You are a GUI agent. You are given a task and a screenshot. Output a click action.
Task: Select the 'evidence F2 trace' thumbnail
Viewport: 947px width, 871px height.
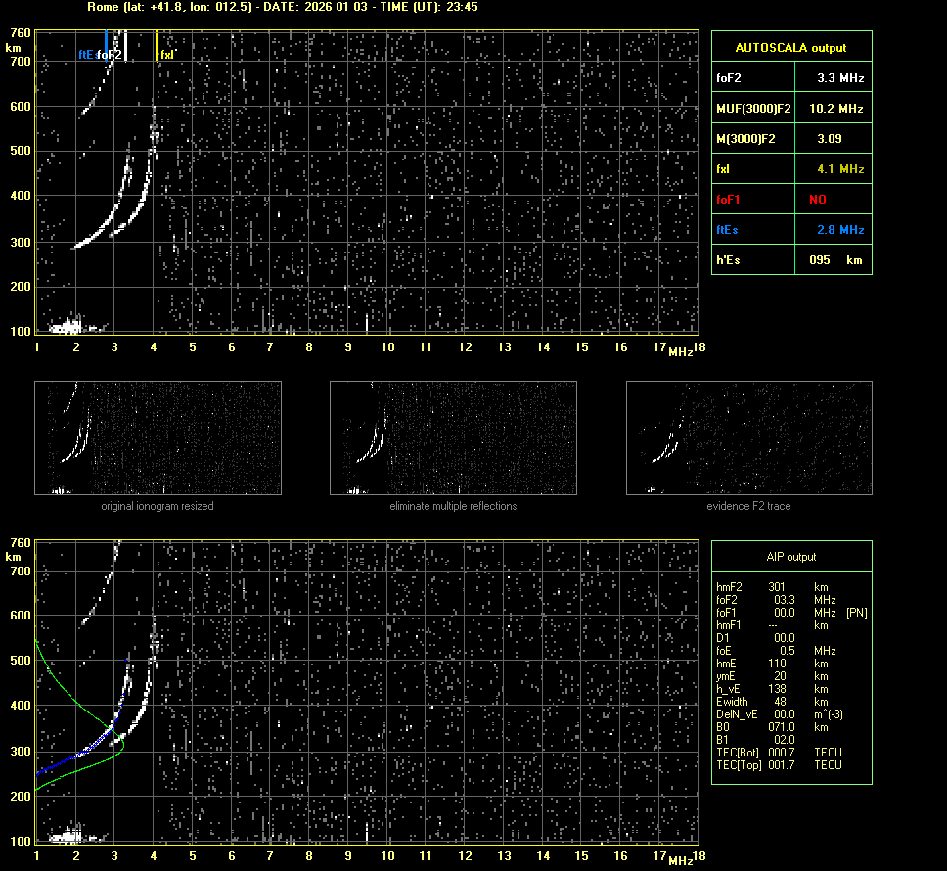[748, 437]
